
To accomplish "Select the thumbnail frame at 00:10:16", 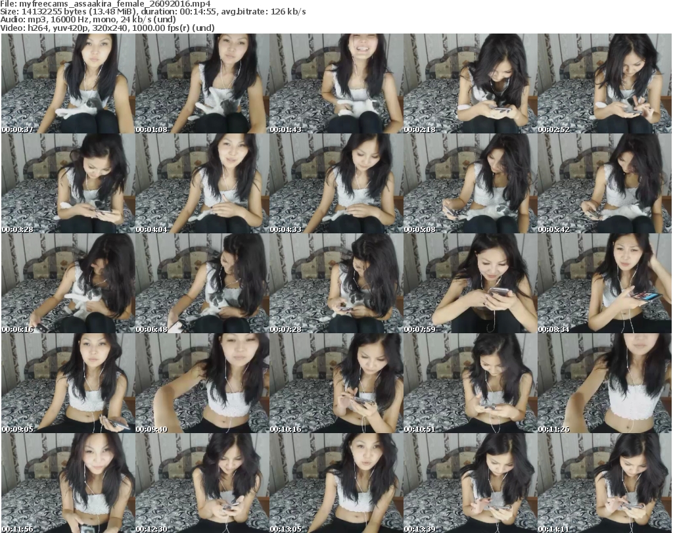I will click(336, 383).
